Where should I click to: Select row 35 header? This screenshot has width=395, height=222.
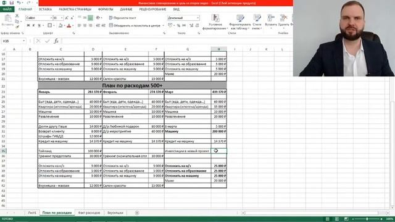click(3, 151)
